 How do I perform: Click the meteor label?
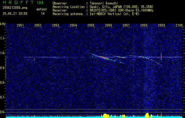[42, 9]
